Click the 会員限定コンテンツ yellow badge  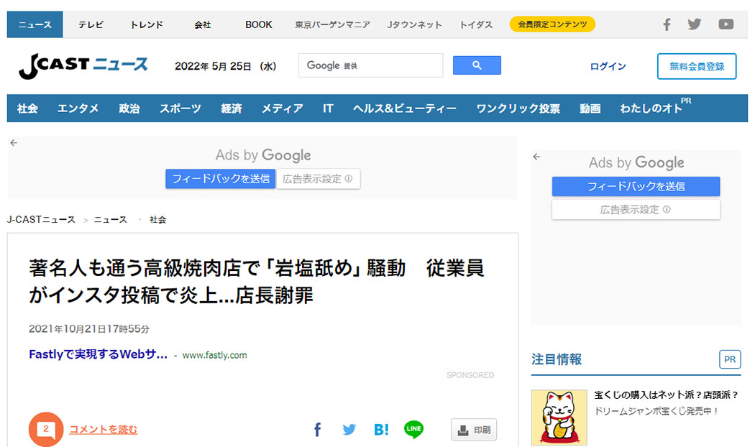(552, 24)
